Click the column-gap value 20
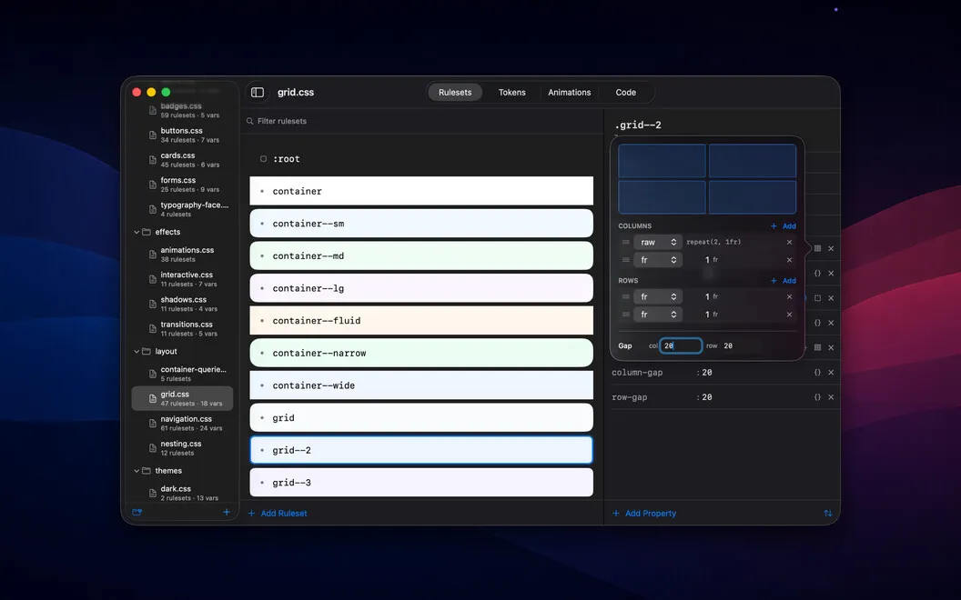 click(707, 372)
